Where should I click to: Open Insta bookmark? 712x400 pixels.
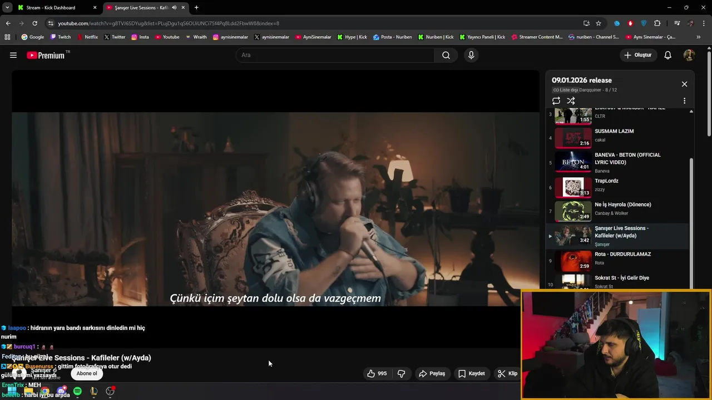(x=140, y=37)
